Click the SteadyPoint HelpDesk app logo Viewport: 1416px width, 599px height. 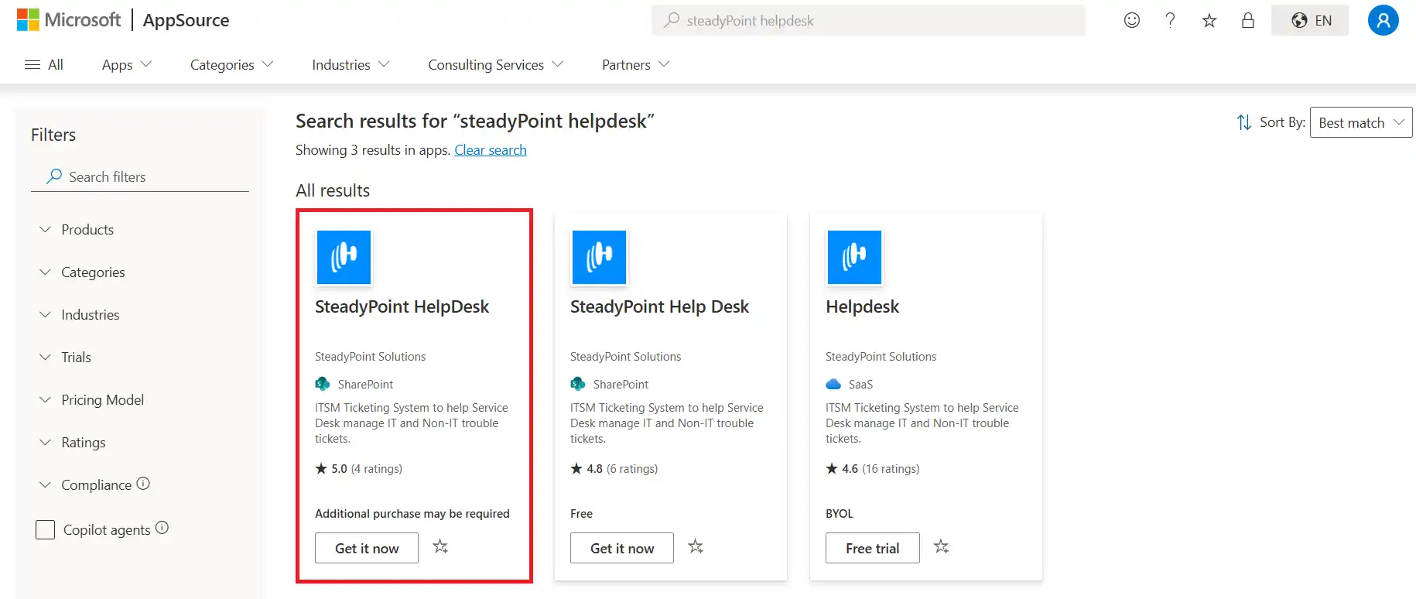344,258
